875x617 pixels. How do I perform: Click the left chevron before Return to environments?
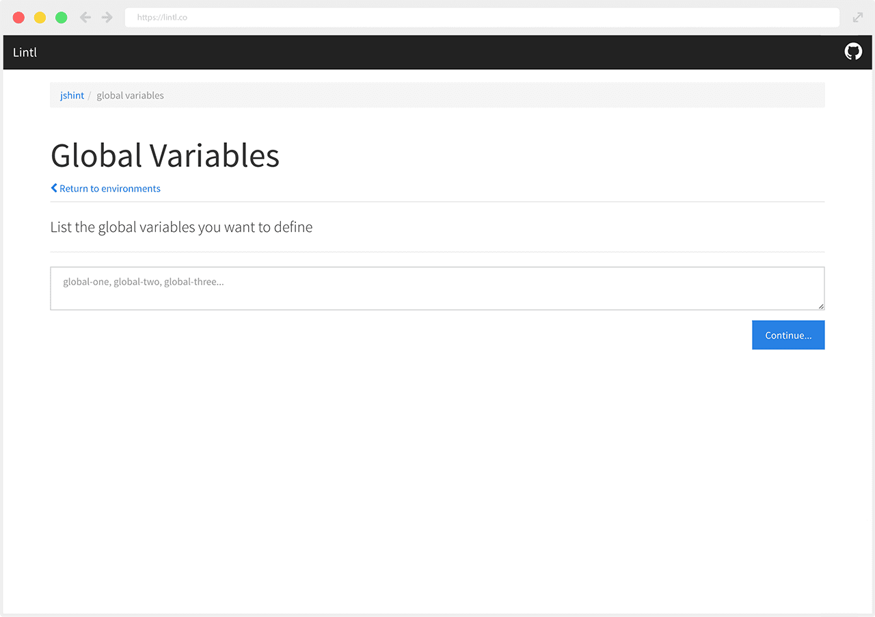click(x=54, y=188)
